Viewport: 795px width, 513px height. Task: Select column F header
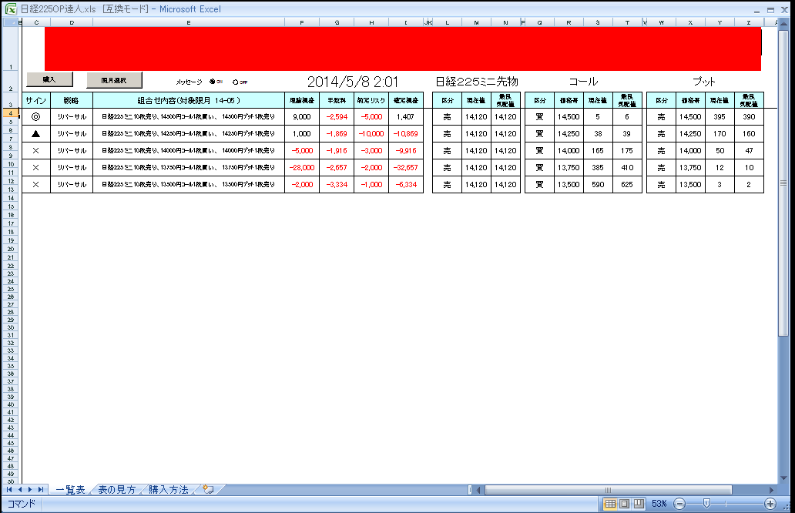302,23
